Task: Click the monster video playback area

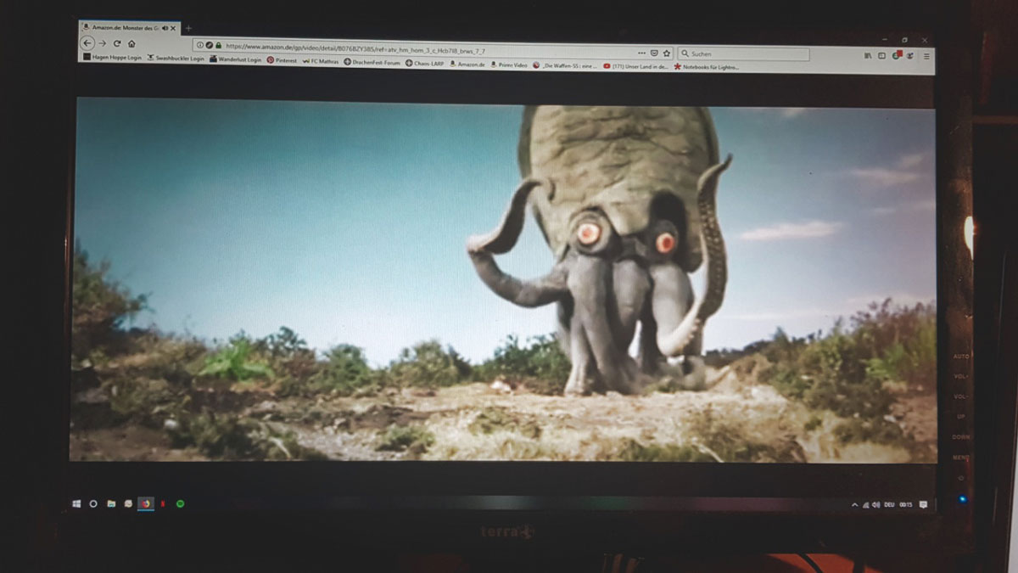Action: click(x=504, y=280)
